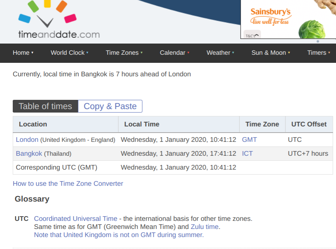
Task: Click the UTC glossary term
Action: tap(22, 219)
